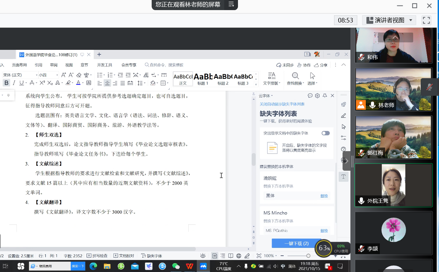Decrease font size with A- icon
This screenshot has height=272, width=439.
coord(71,75)
